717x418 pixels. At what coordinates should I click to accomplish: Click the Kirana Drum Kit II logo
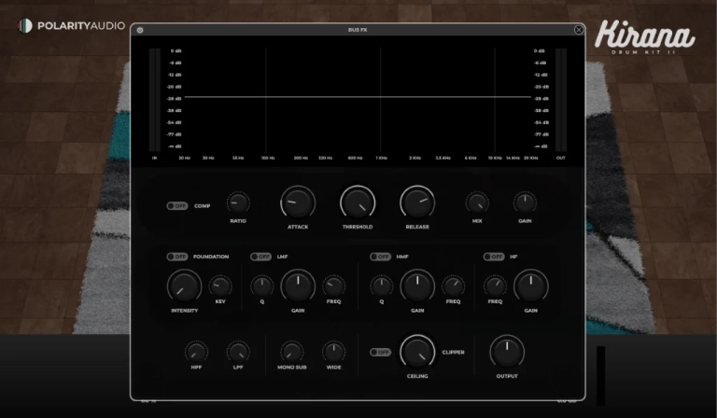pos(645,37)
